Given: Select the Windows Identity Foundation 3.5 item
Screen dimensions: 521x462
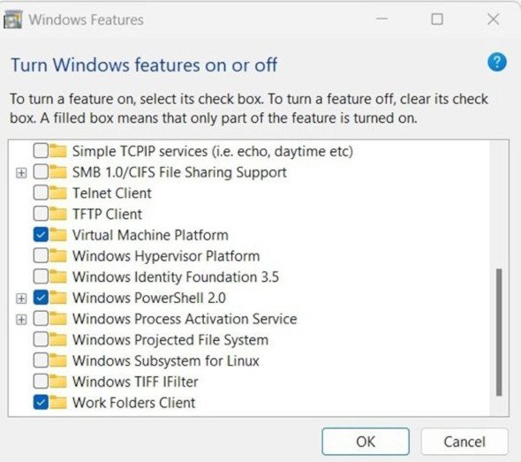Looking at the screenshot, I should pyautogui.click(x=176, y=276).
